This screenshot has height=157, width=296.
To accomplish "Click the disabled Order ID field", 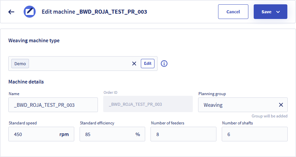I will [148, 104].
